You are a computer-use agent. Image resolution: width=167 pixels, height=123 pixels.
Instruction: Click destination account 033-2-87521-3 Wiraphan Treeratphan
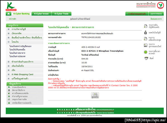(x=102, y=51)
